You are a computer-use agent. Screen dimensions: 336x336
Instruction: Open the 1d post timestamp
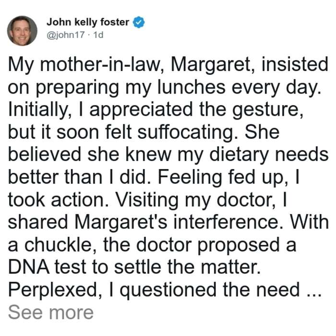tap(98, 35)
